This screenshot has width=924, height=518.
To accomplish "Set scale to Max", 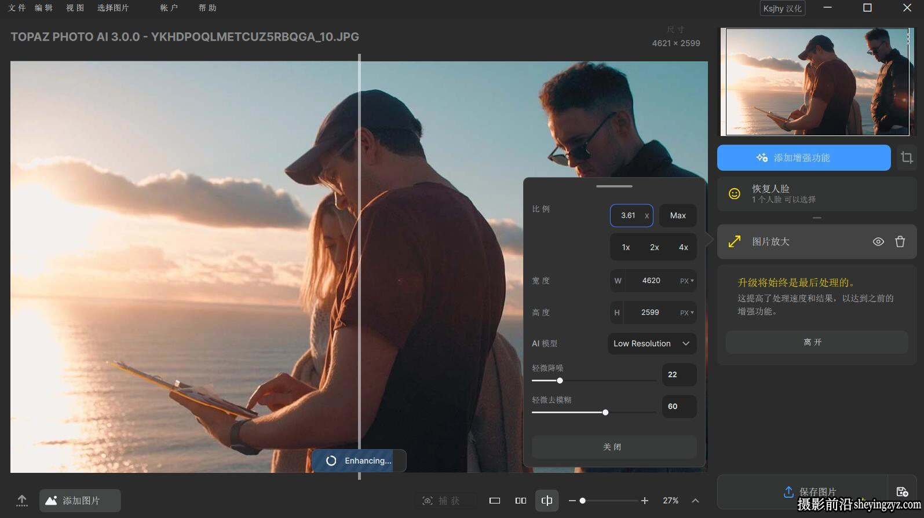I will pyautogui.click(x=678, y=215).
